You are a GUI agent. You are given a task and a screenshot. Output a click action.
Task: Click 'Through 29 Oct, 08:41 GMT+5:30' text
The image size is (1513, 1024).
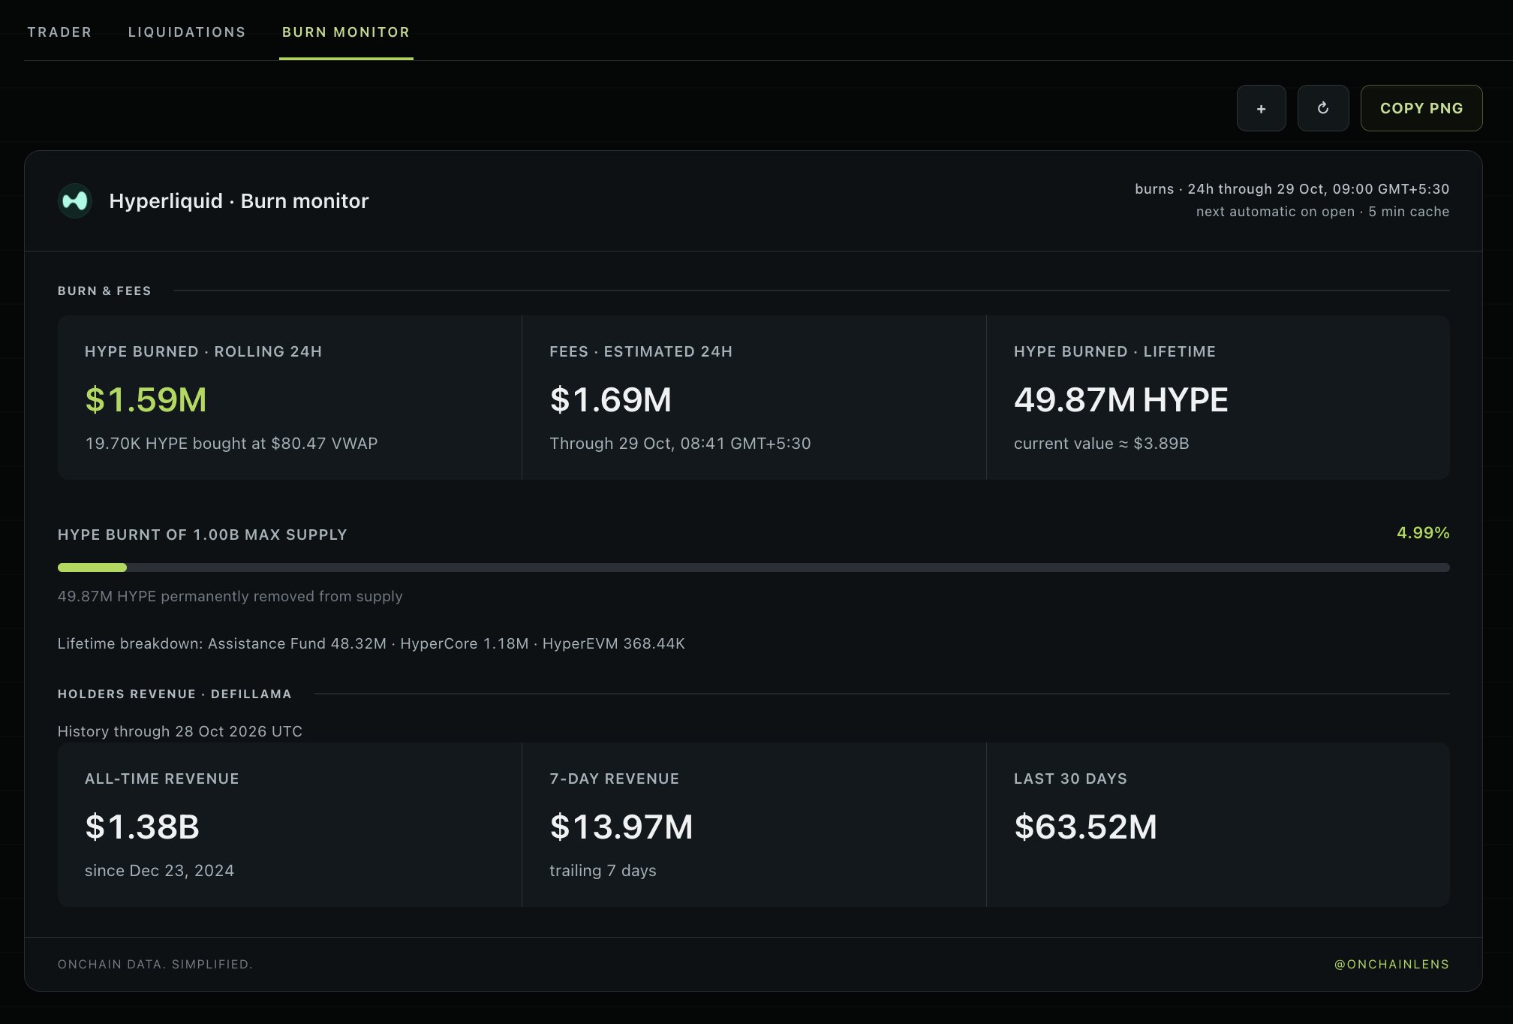pos(680,444)
